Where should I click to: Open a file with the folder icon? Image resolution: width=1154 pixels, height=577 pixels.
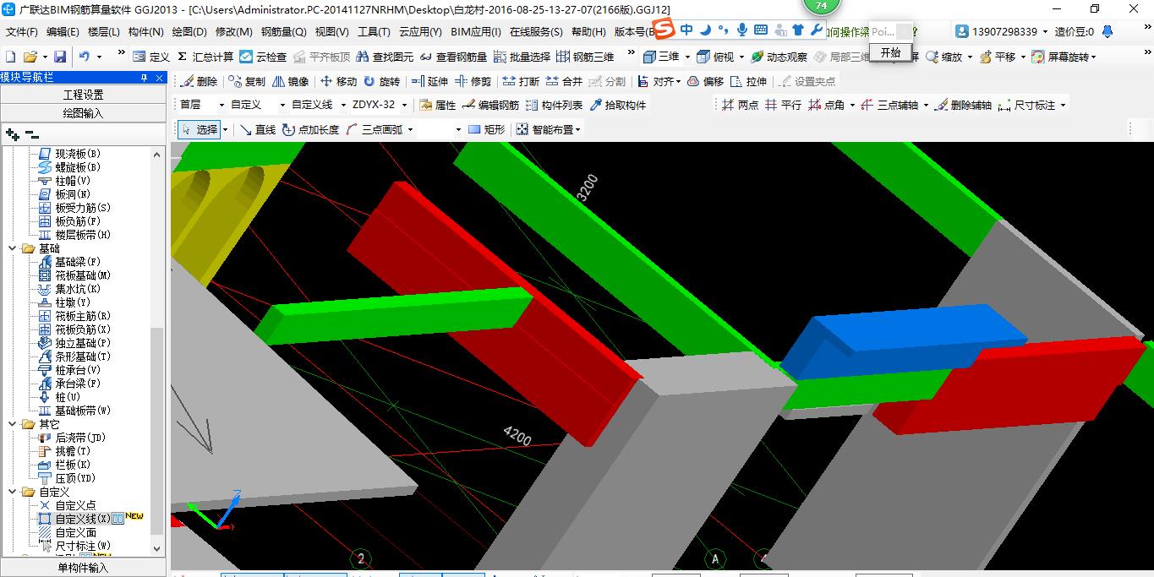(30, 57)
